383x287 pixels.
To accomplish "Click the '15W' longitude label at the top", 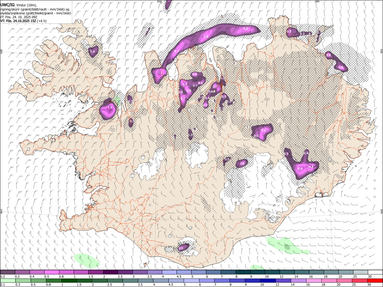I will point(317,1).
